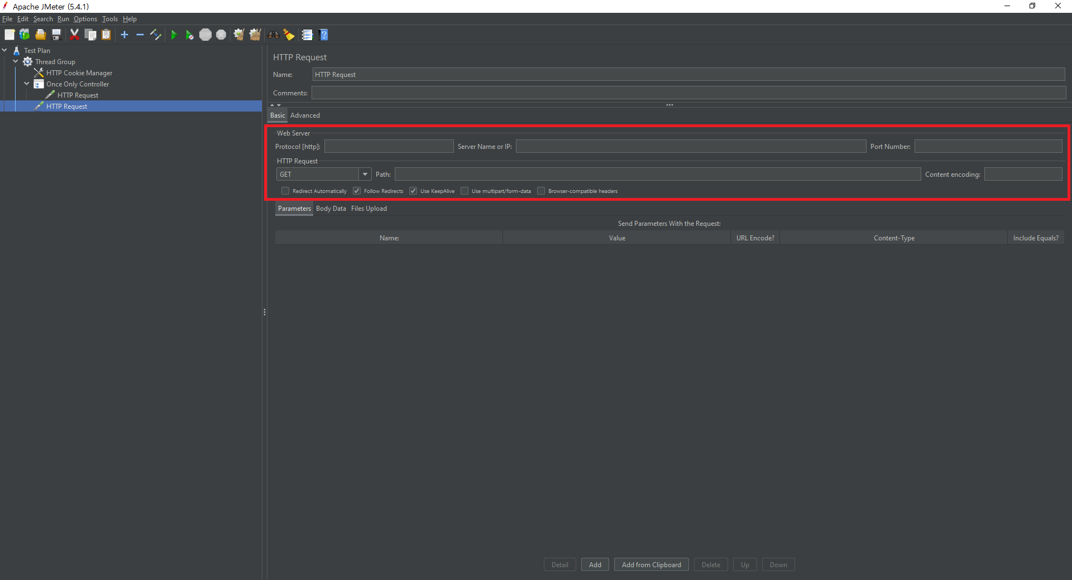1072x580 pixels.
Task: Collapse all nodes with minus icon
Action: click(x=140, y=35)
